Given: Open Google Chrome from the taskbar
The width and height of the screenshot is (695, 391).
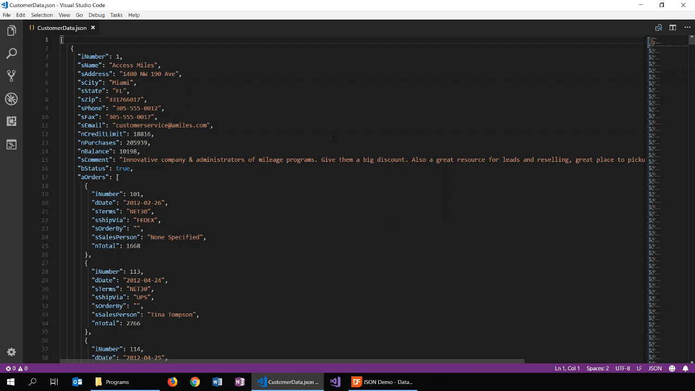Looking at the screenshot, I should pos(195,382).
